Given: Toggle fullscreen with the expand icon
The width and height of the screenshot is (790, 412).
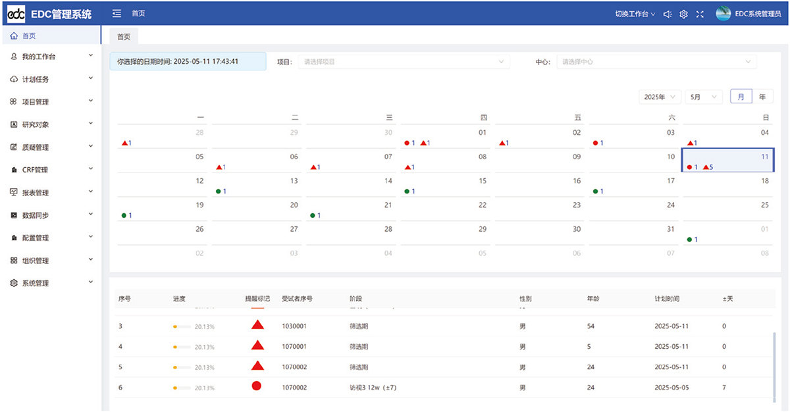Looking at the screenshot, I should coord(700,14).
